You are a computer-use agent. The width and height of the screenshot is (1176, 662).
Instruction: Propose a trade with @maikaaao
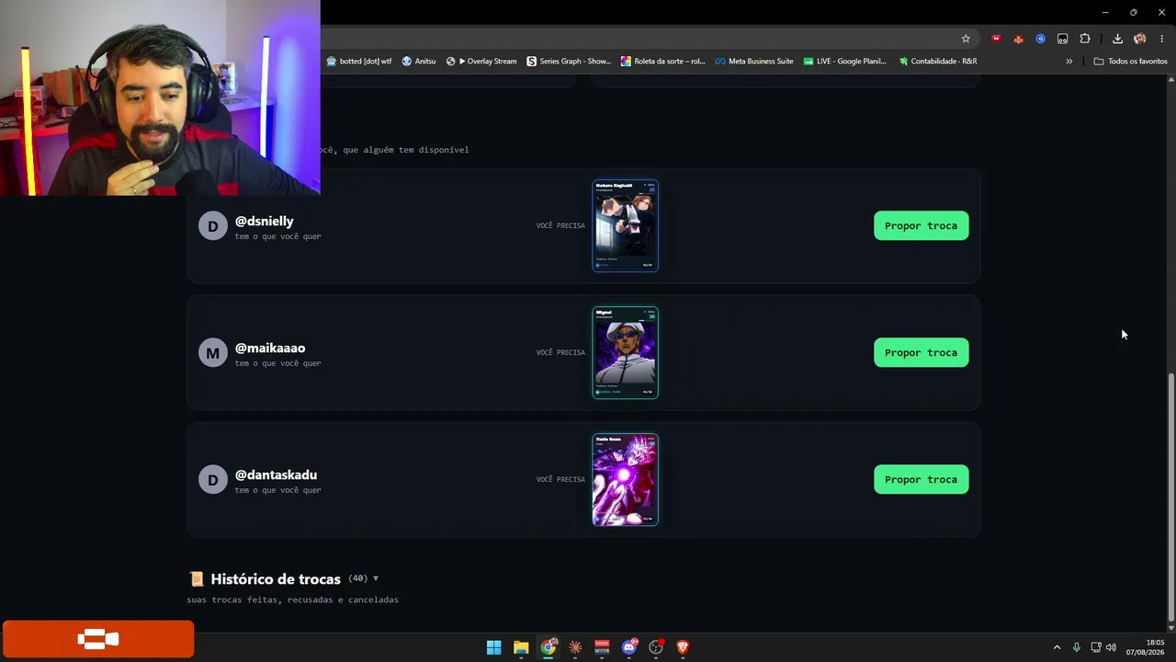point(921,352)
